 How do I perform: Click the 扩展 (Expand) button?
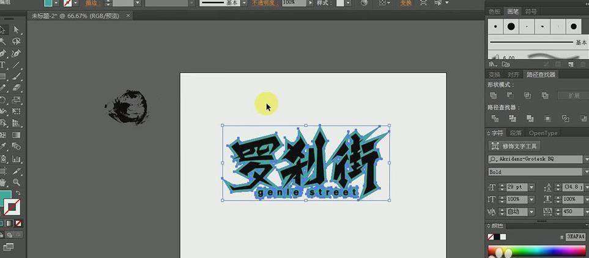pos(573,96)
